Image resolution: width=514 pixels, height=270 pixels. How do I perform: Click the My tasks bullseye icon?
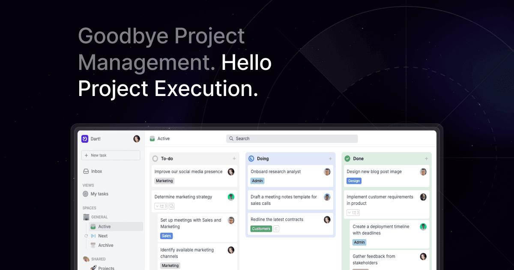85,194
